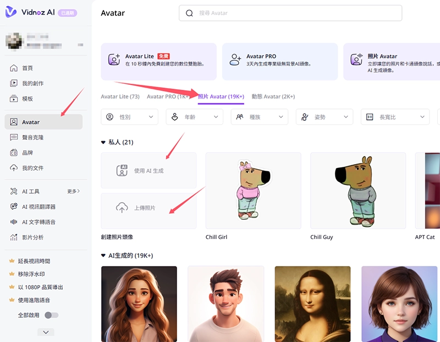Click the 種族 group icon
Image resolution: width=440 pixels, height=342 pixels.
click(x=240, y=117)
